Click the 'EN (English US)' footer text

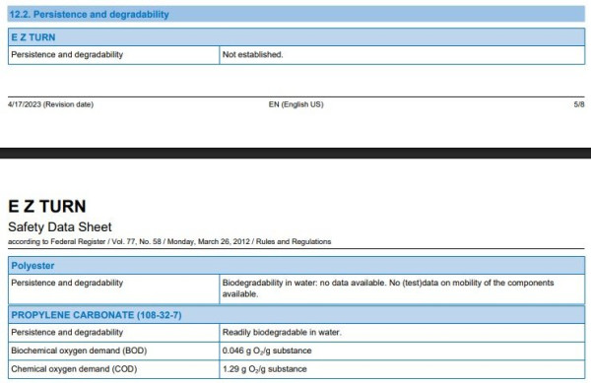click(x=295, y=104)
